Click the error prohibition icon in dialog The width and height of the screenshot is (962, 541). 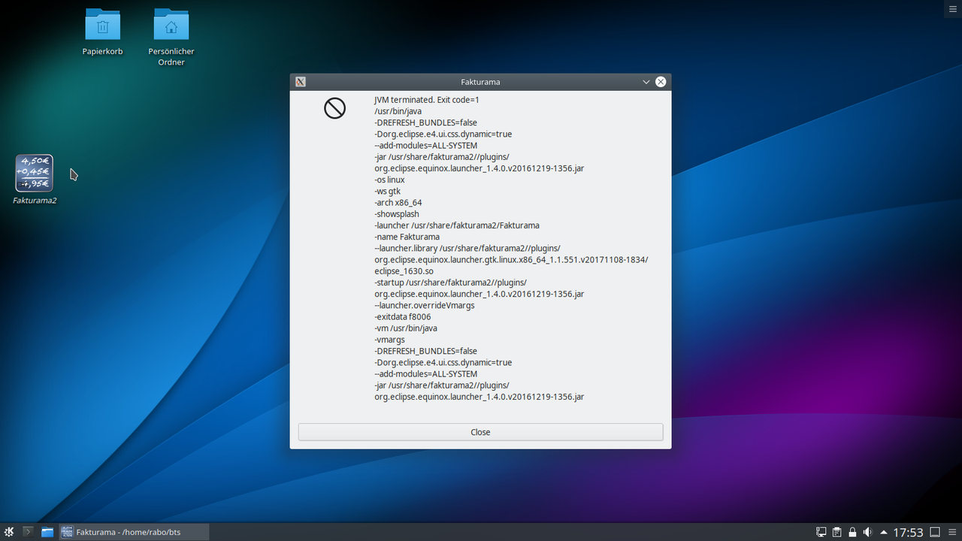[334, 108]
